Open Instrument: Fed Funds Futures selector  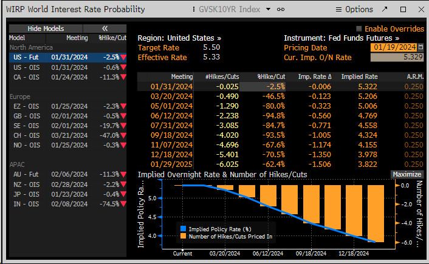341,38
